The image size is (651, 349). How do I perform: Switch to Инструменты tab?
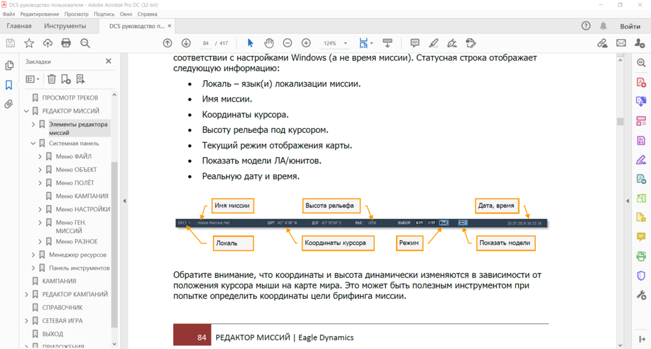point(65,26)
